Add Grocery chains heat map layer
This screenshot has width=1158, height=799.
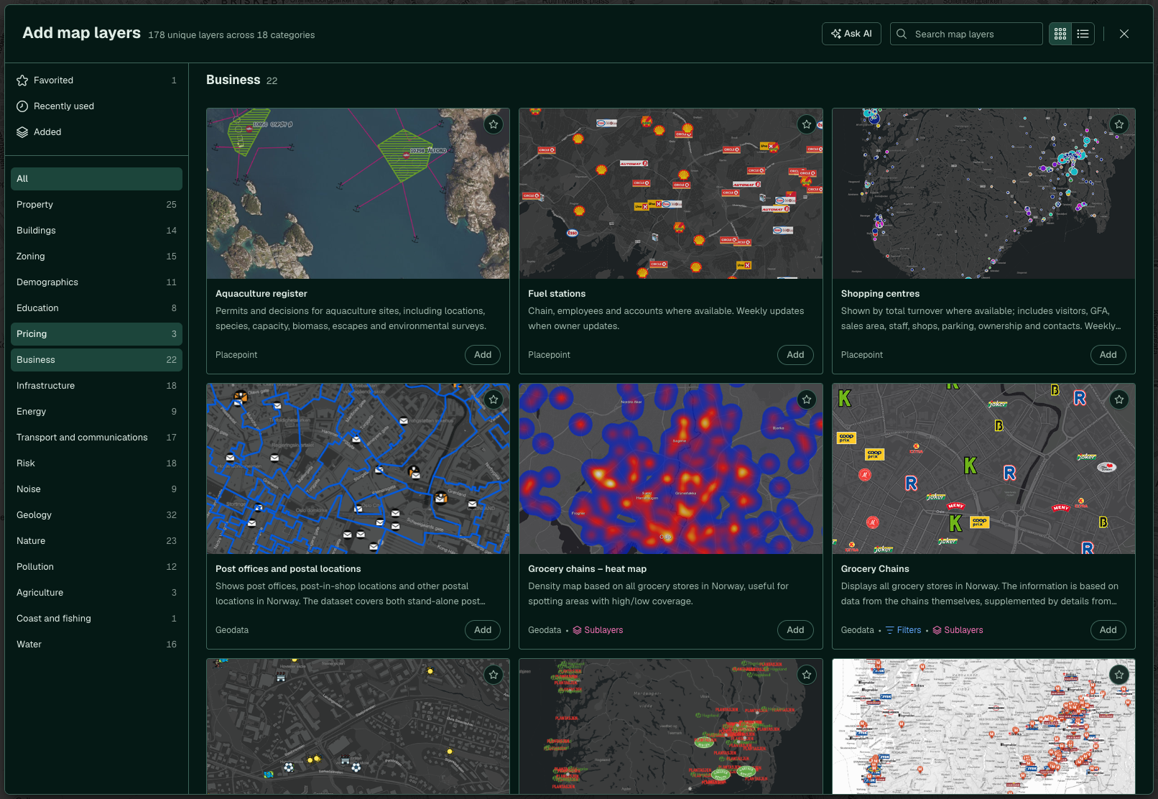click(x=795, y=630)
